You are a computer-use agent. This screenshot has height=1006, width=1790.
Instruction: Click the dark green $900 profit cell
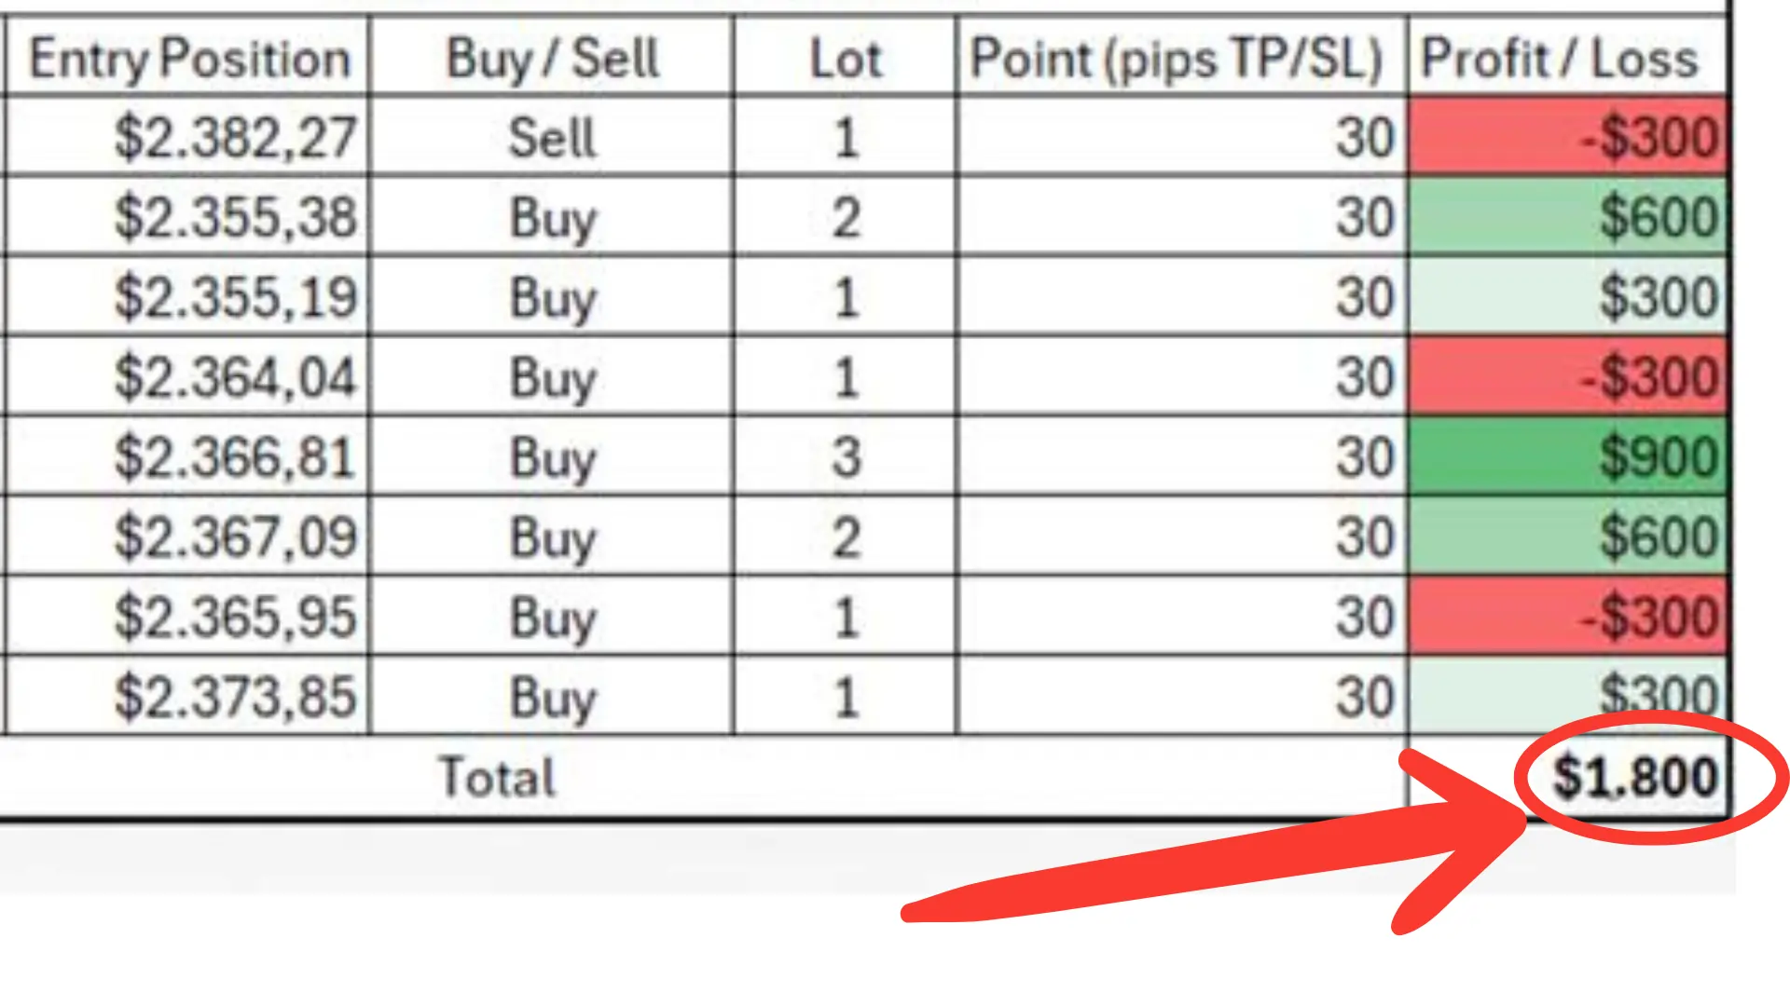(x=1568, y=456)
